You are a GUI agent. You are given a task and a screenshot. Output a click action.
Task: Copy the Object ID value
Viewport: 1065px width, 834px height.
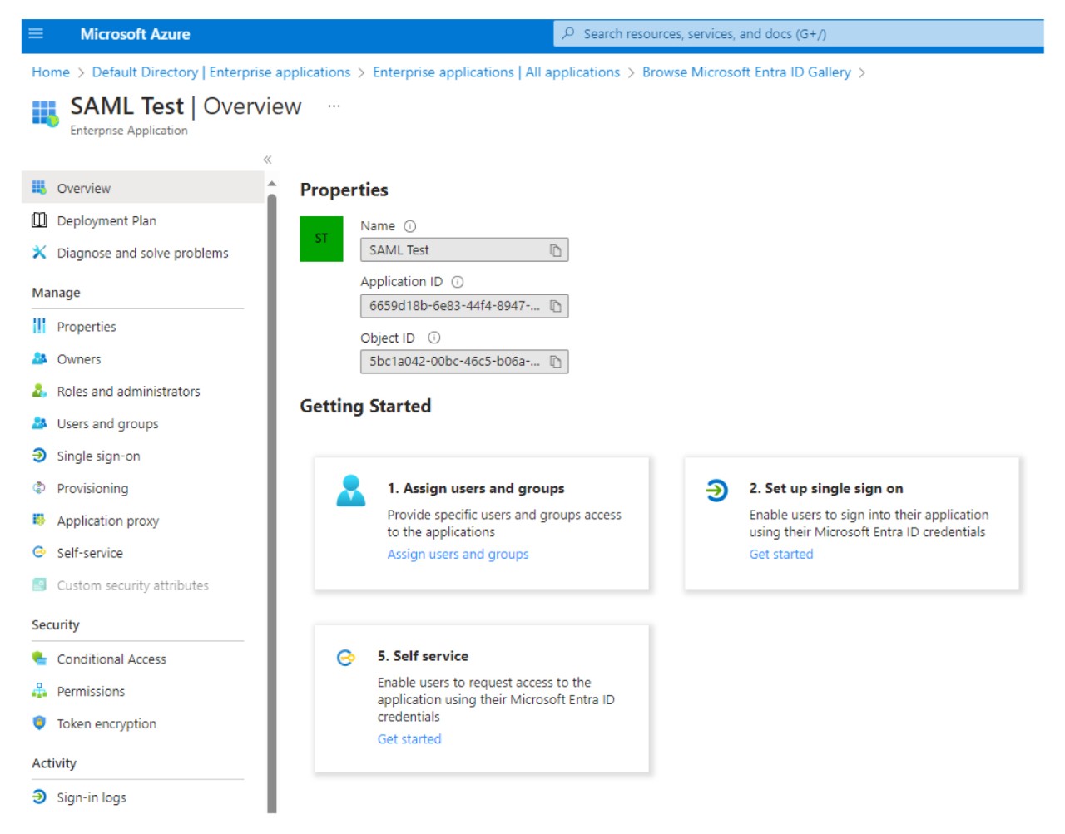click(555, 362)
